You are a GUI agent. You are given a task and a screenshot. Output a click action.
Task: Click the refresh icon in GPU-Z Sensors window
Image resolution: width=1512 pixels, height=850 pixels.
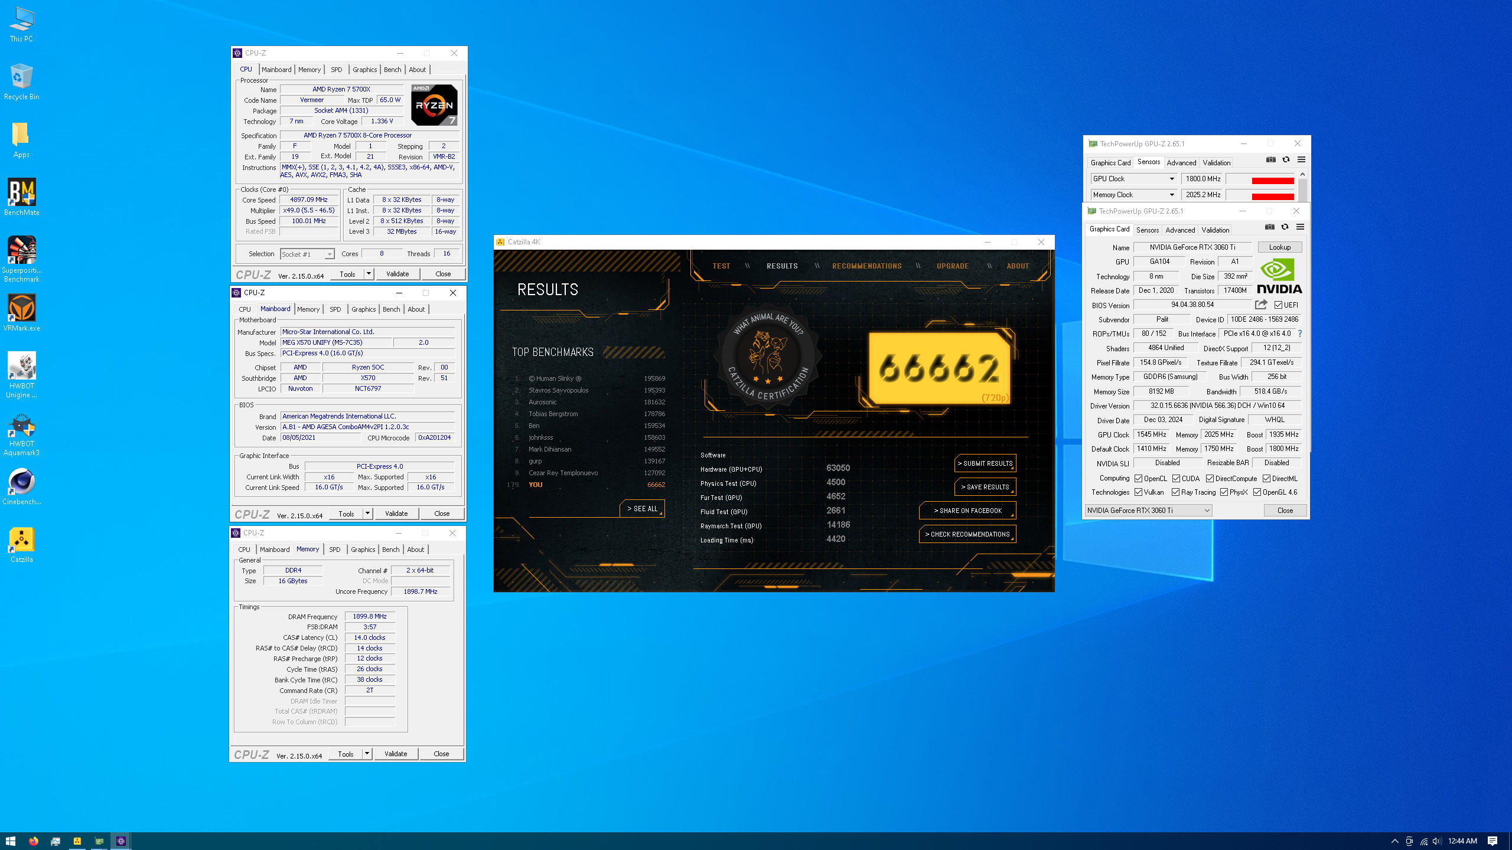pos(1286,159)
